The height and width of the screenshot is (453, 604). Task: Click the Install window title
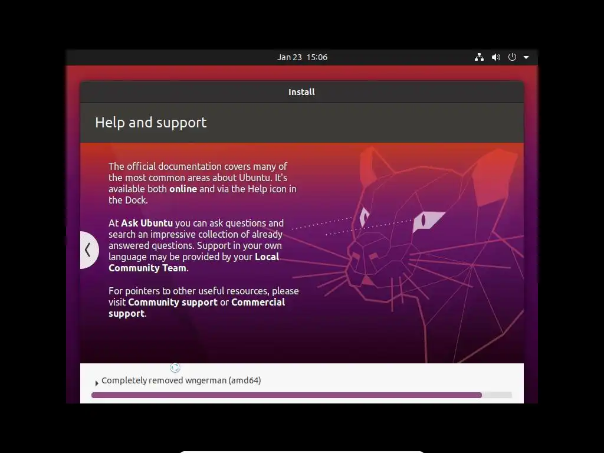[301, 92]
